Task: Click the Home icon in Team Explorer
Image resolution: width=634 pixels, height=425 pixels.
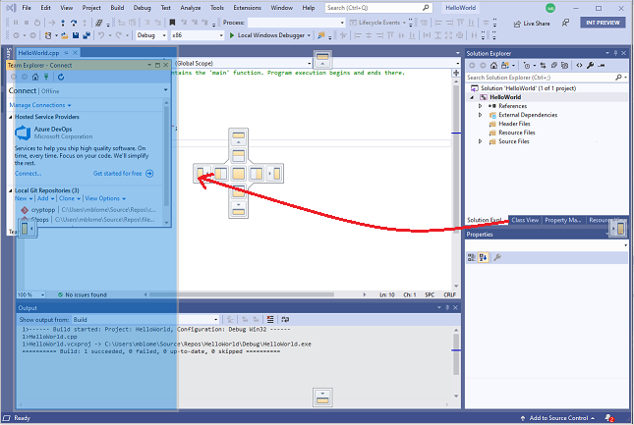Action: 35,78
